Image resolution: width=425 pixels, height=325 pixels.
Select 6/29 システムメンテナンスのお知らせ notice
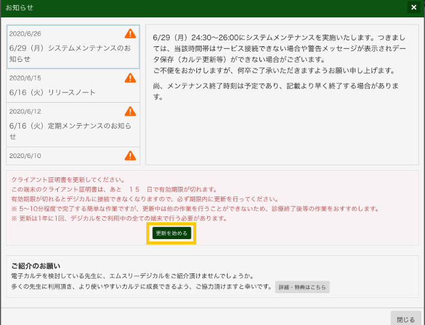[x=73, y=47]
